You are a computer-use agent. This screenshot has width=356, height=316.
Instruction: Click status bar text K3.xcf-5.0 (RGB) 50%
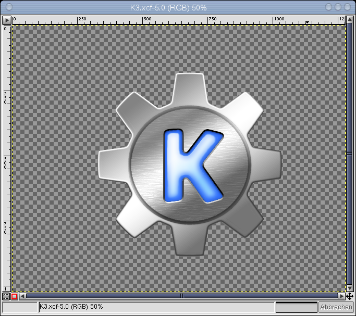[x=71, y=307]
